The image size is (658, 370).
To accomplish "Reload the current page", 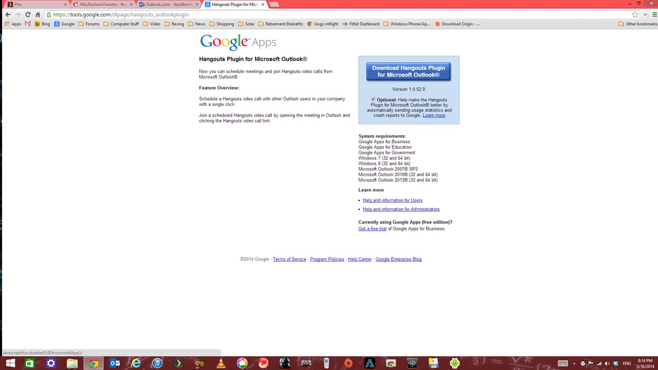I will (28, 14).
